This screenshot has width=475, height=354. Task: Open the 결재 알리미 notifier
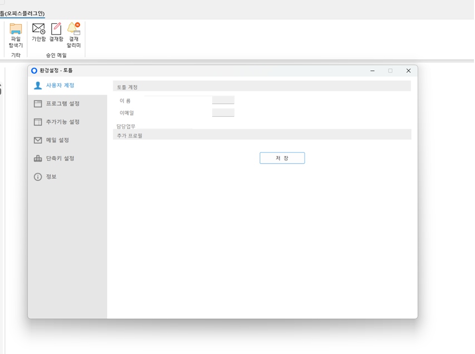73,35
